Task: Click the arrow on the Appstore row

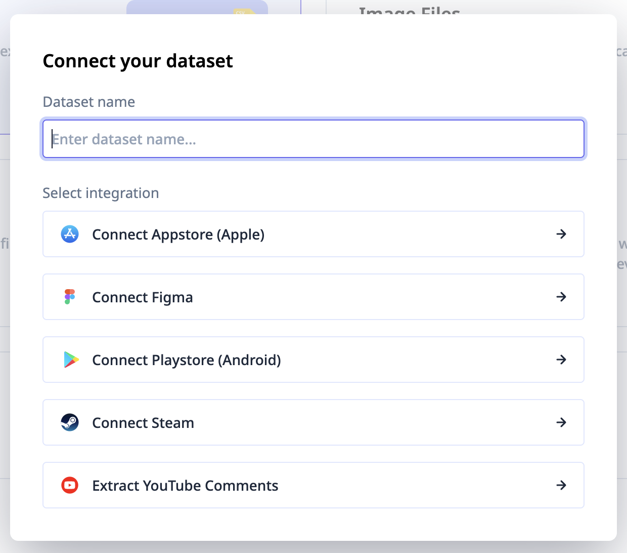Action: tap(561, 234)
